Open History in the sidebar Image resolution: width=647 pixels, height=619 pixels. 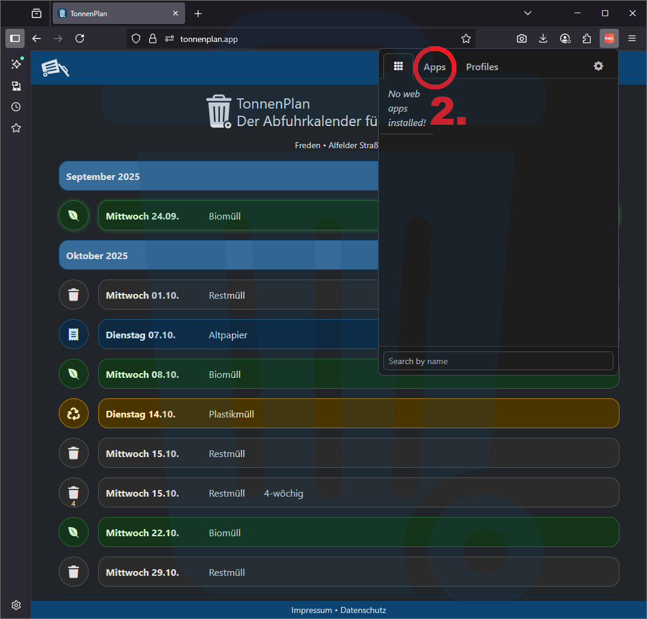[16, 107]
